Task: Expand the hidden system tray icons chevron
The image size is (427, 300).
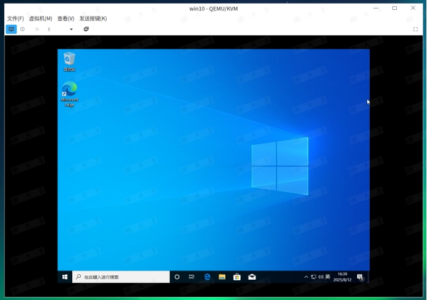Action: coord(307,277)
